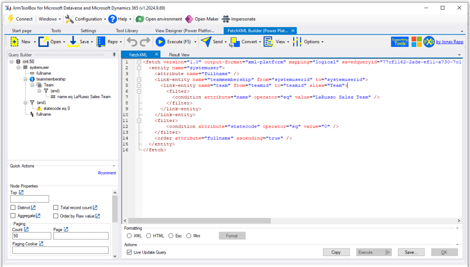Click the Undo arrow icon in toolbar
The image size is (470, 267).
pyautogui.click(x=132, y=42)
